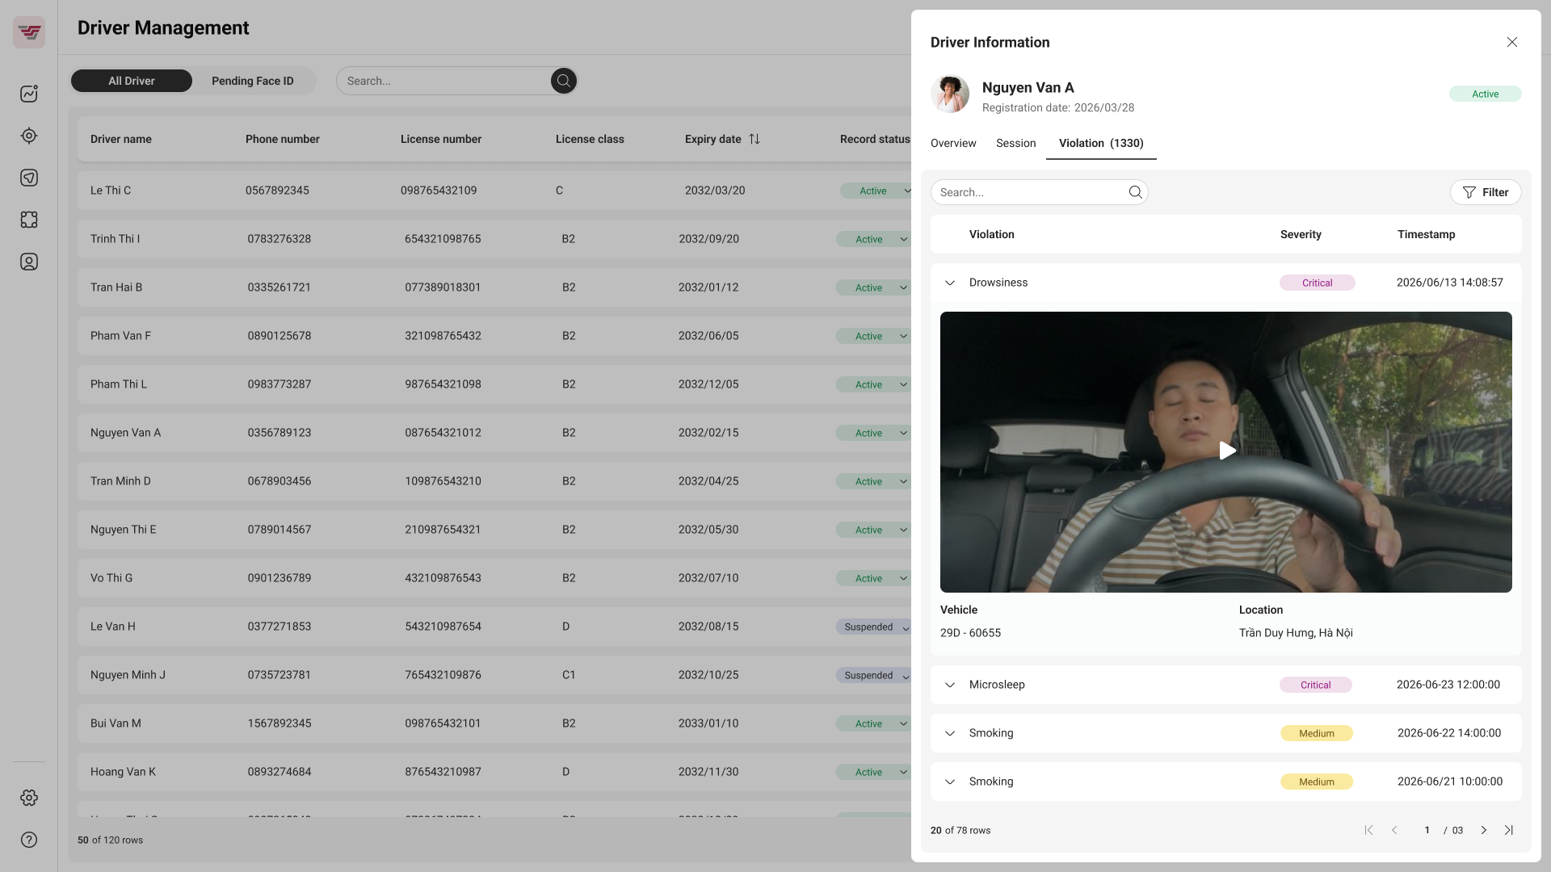Open the driver profile sidebar icon
Image resolution: width=1551 pixels, height=872 pixels.
(x=29, y=262)
